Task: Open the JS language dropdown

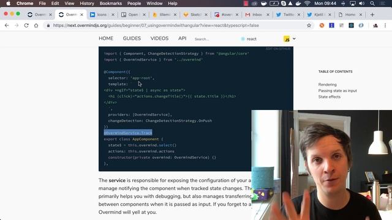Action: pos(290,39)
